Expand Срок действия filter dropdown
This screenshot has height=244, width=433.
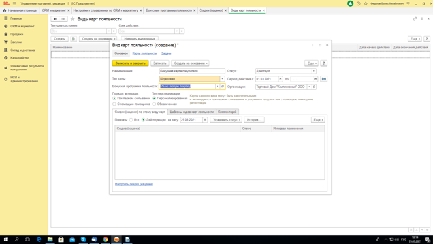point(177,31)
